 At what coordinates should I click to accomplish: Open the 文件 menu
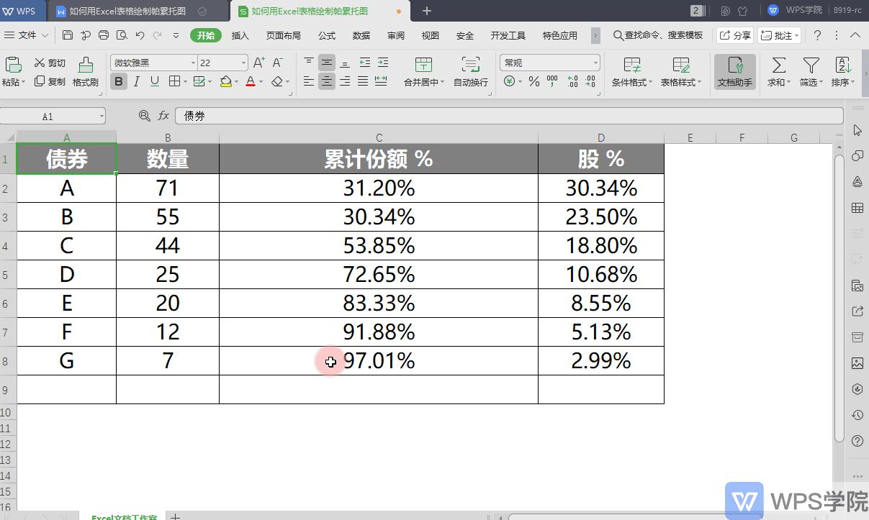tap(27, 35)
